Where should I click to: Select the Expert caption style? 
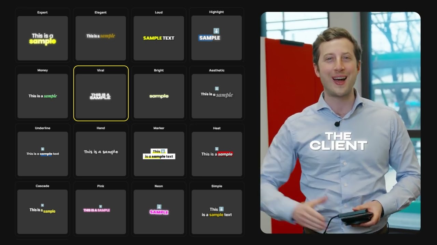coord(43,35)
